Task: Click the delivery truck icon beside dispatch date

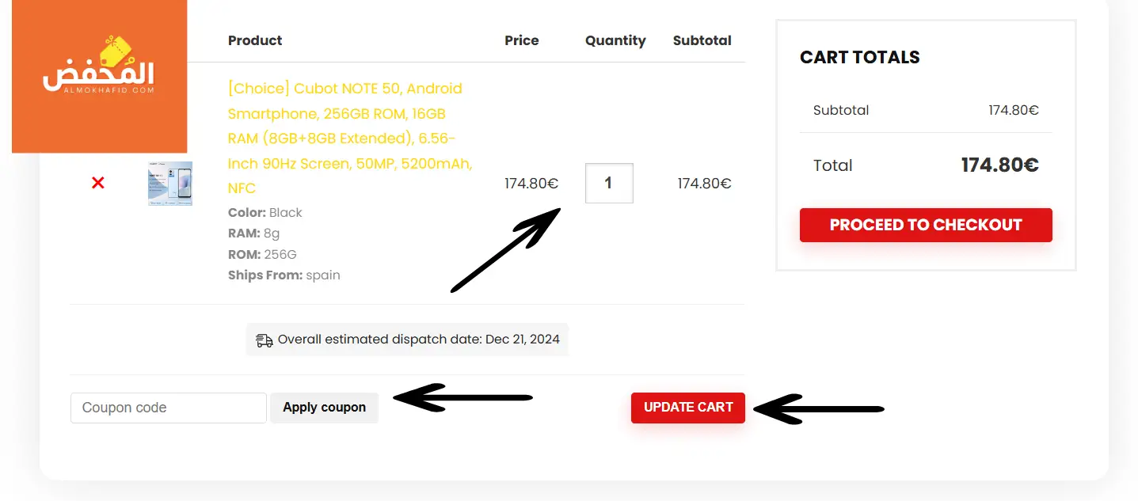Action: pyautogui.click(x=265, y=340)
